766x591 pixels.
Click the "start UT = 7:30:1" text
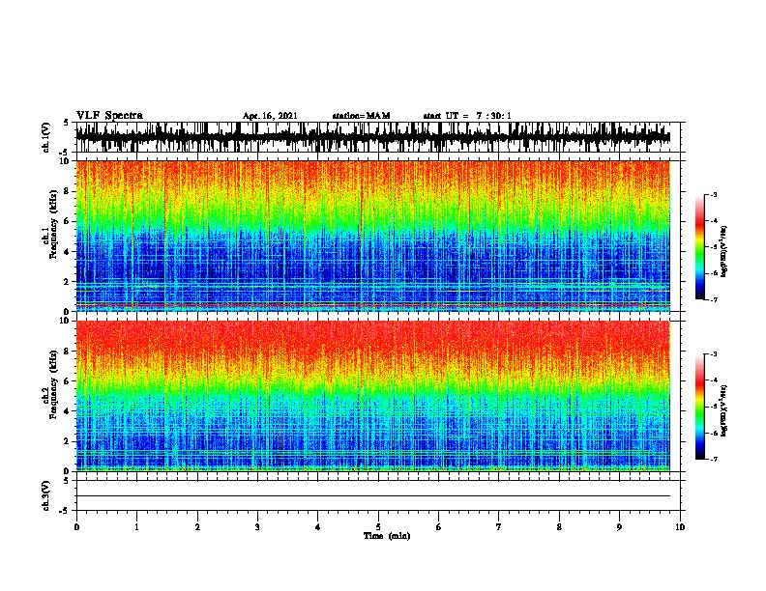click(467, 116)
